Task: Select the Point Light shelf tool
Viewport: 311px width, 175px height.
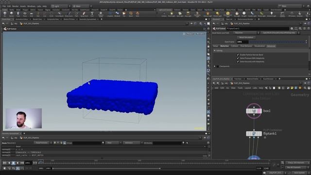Action: 172,14
